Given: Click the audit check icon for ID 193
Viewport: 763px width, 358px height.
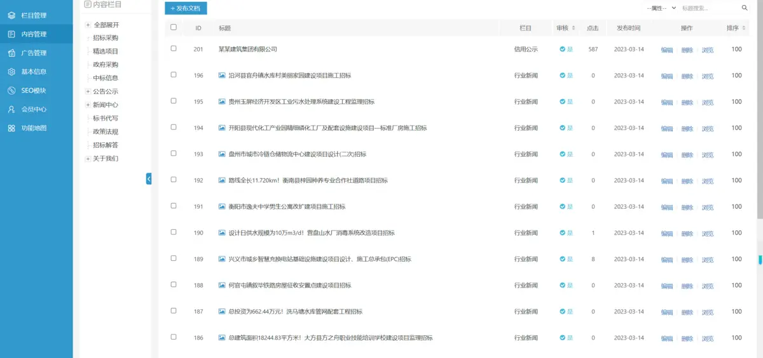Looking at the screenshot, I should click(x=563, y=154).
